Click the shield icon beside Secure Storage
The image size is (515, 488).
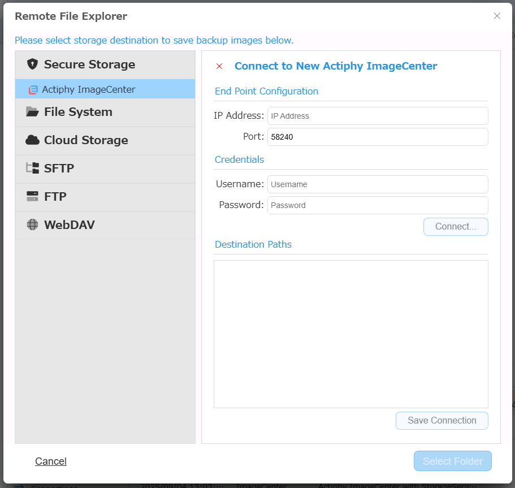click(x=32, y=64)
